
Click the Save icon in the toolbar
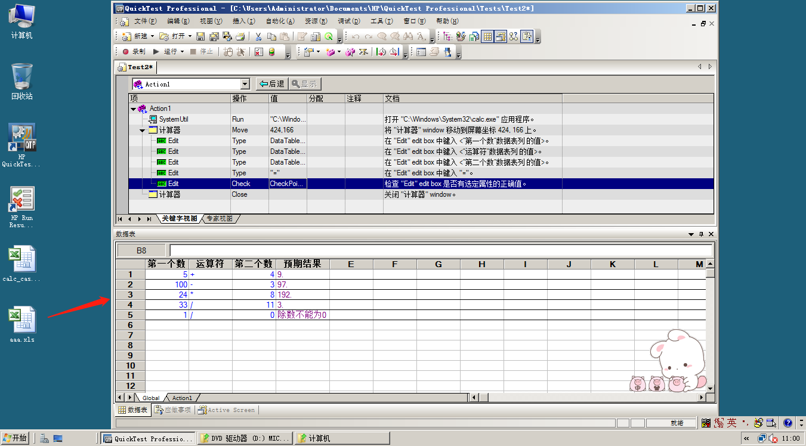(x=200, y=36)
